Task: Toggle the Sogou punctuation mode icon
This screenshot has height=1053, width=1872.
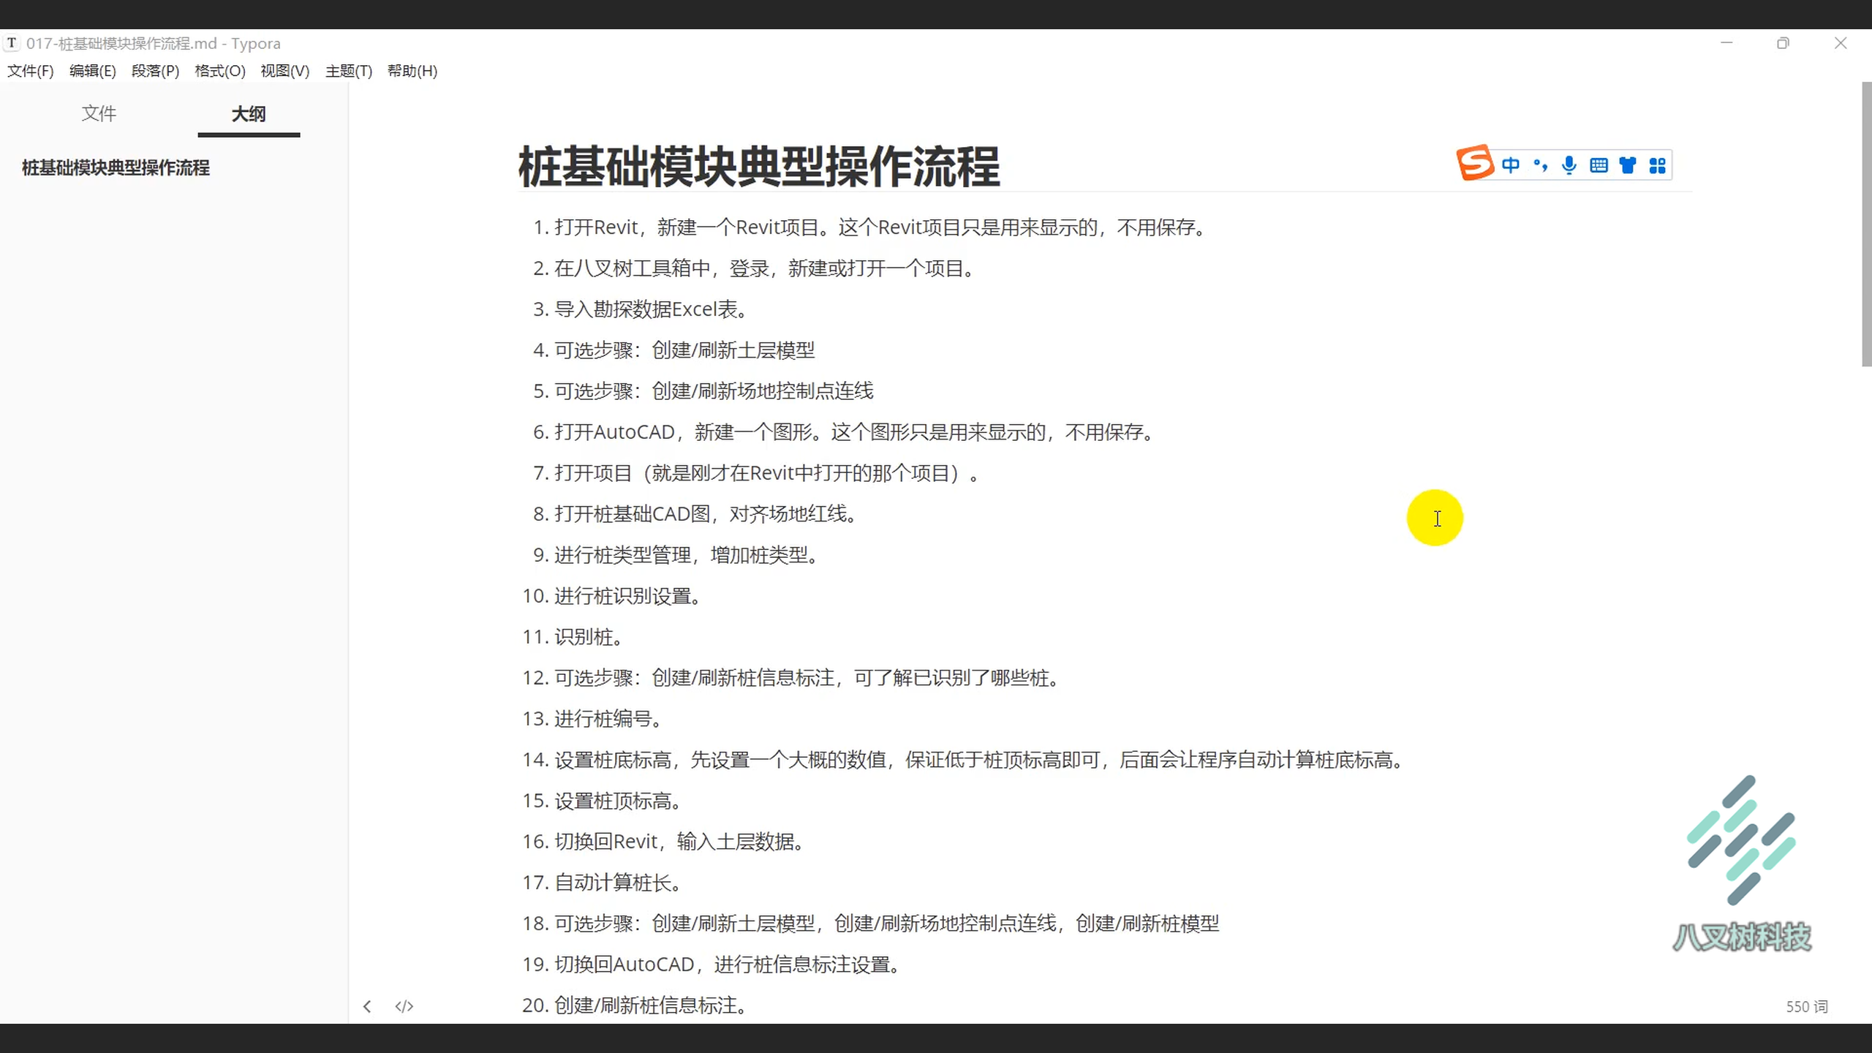Action: pos(1541,165)
